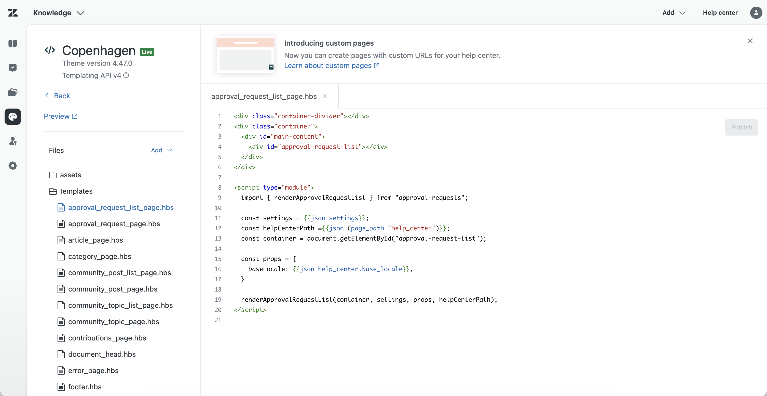Click line 12 helpCenterPath declaration
This screenshot has width=767, height=396.
(345, 228)
